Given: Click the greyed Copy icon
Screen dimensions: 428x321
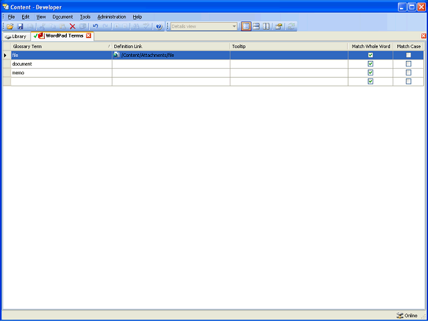Looking at the screenshot, I should (x=52, y=27).
